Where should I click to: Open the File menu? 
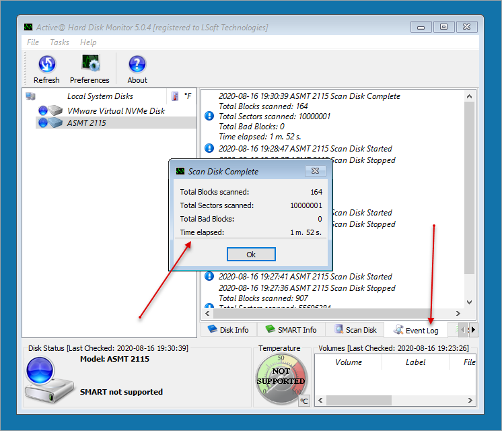click(x=33, y=42)
